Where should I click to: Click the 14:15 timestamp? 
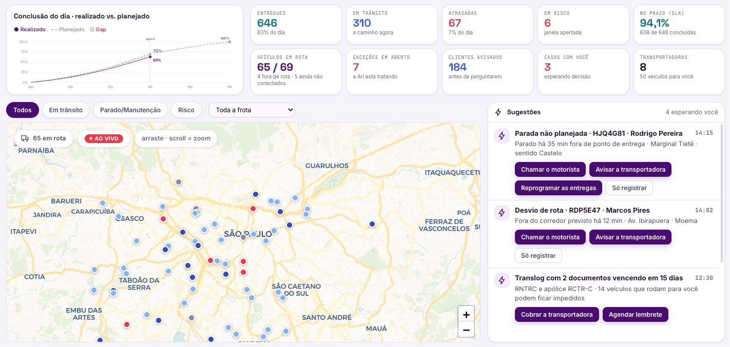(x=704, y=133)
